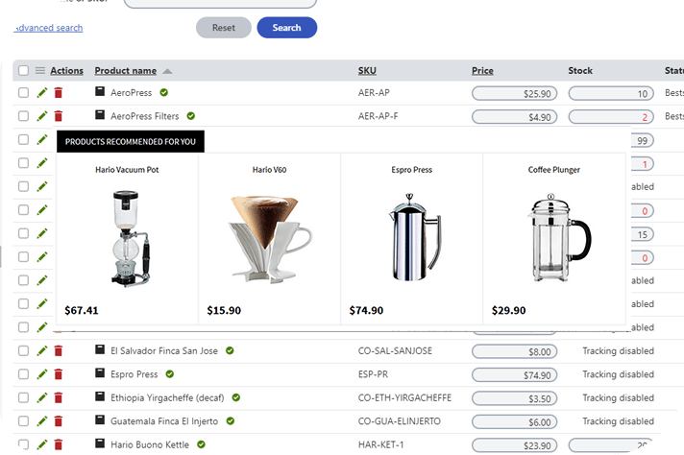Click SKU text 'CO-SAL-SANJOSE'
Viewport: 684px width, 455px height.
(395, 350)
